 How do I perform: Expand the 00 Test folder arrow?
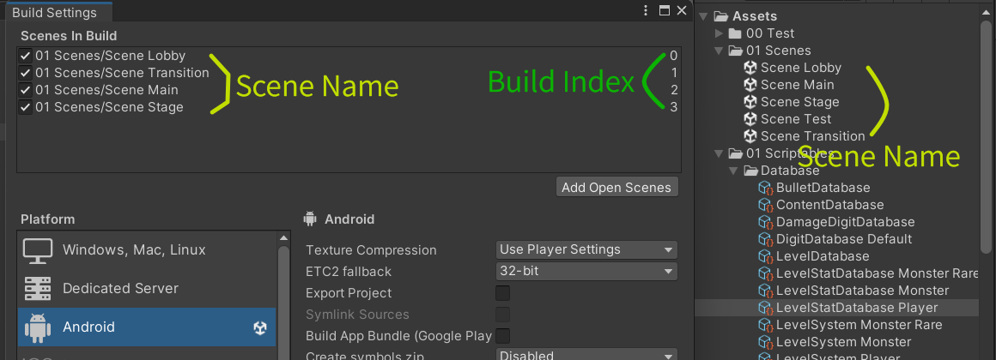(x=719, y=33)
